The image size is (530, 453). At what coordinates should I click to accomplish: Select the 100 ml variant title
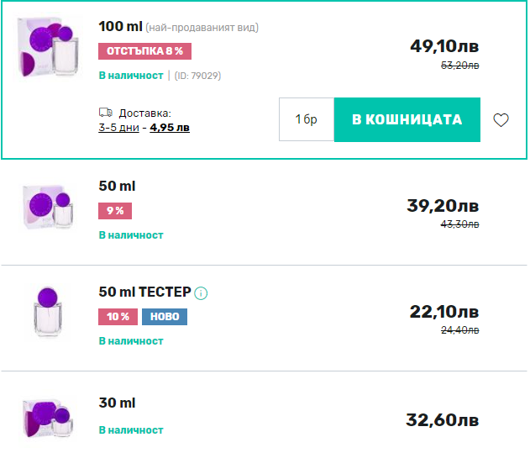coord(120,27)
